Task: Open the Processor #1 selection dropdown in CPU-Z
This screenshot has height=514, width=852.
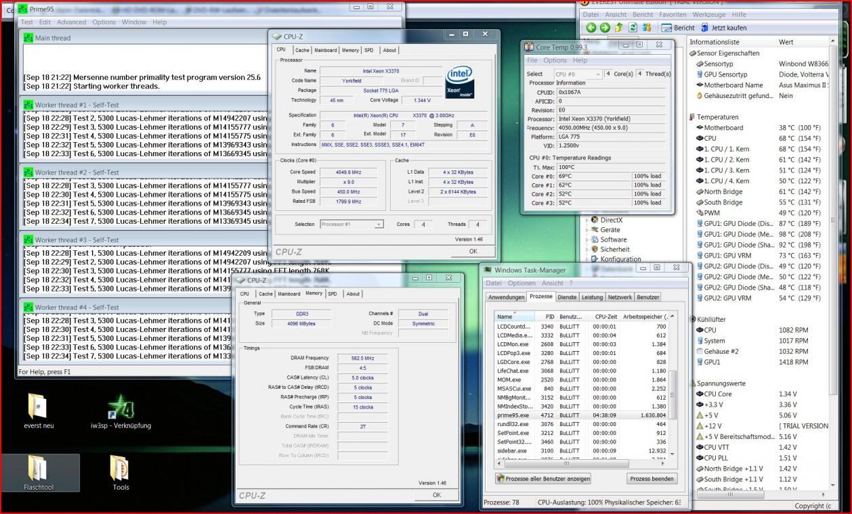Action: [x=352, y=224]
